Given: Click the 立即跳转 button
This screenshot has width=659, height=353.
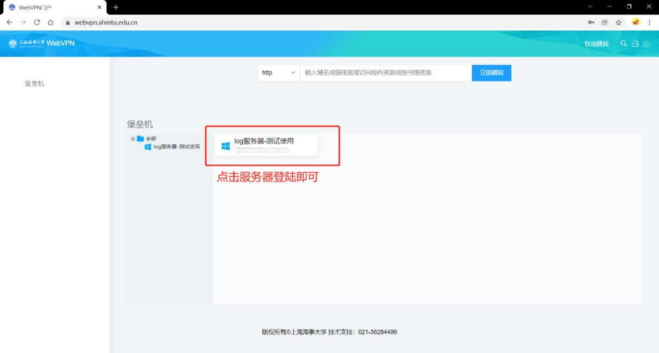Looking at the screenshot, I should 491,72.
